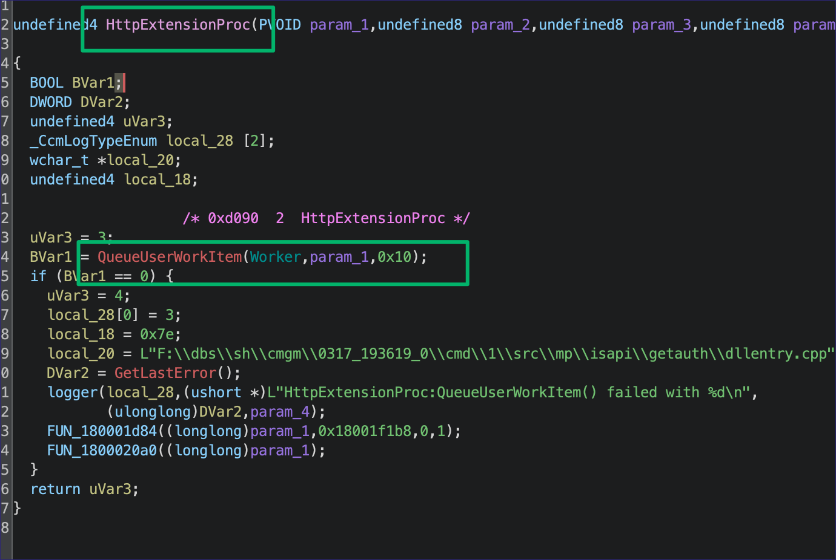Image resolution: width=836 pixels, height=560 pixels.
Task: Click the return keyword
Action: (x=55, y=489)
